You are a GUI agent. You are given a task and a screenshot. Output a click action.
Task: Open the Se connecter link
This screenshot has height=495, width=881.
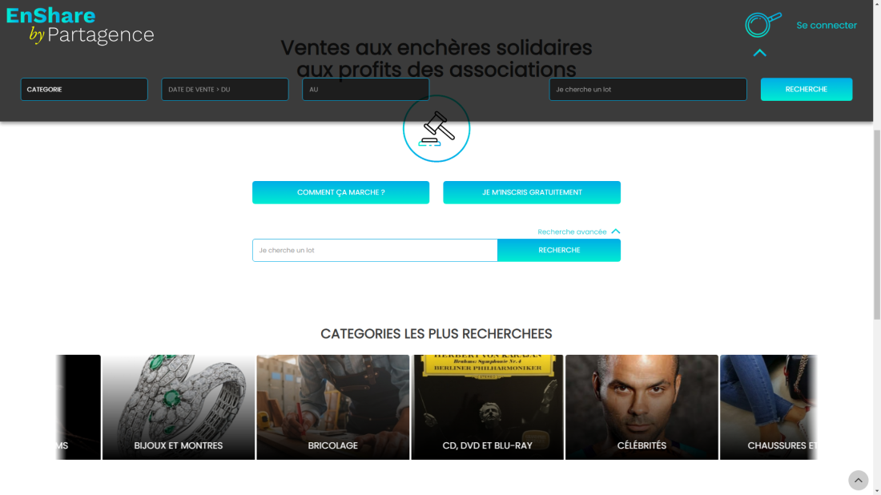827,26
